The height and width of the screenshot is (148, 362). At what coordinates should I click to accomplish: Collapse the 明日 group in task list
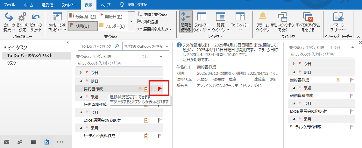point(81,81)
